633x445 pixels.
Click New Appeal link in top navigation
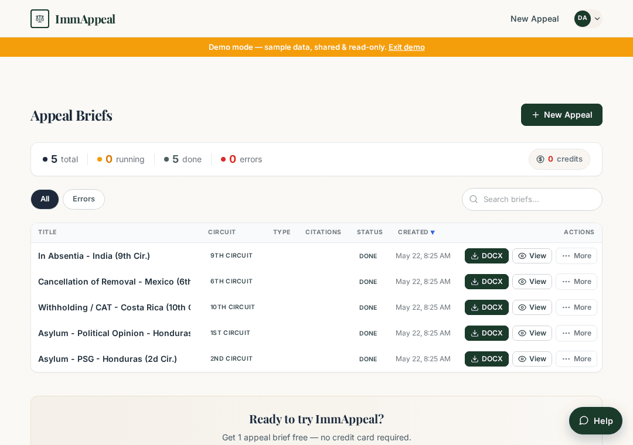(535, 19)
